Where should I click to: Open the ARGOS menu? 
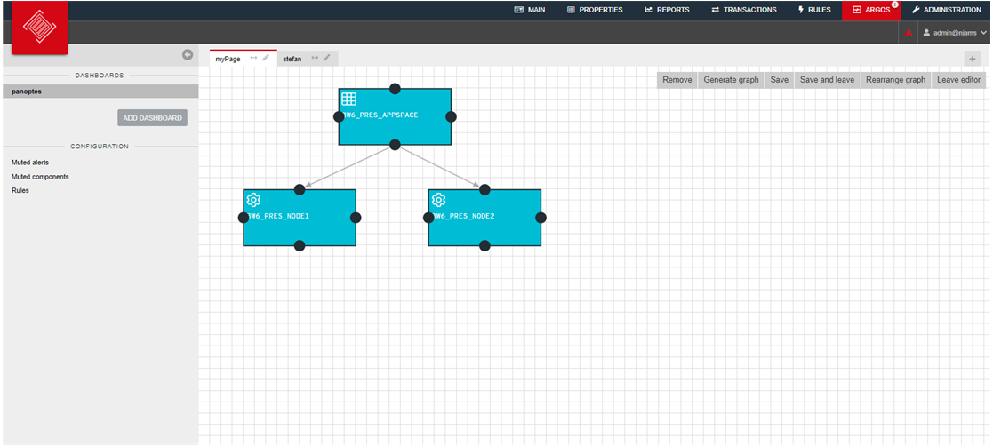871,10
